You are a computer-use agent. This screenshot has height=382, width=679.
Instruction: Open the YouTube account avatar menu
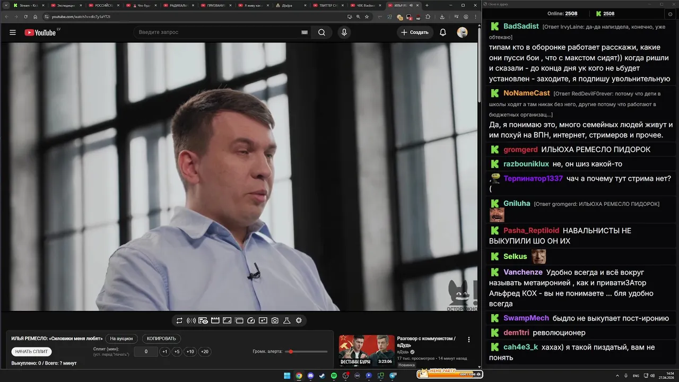tap(463, 32)
